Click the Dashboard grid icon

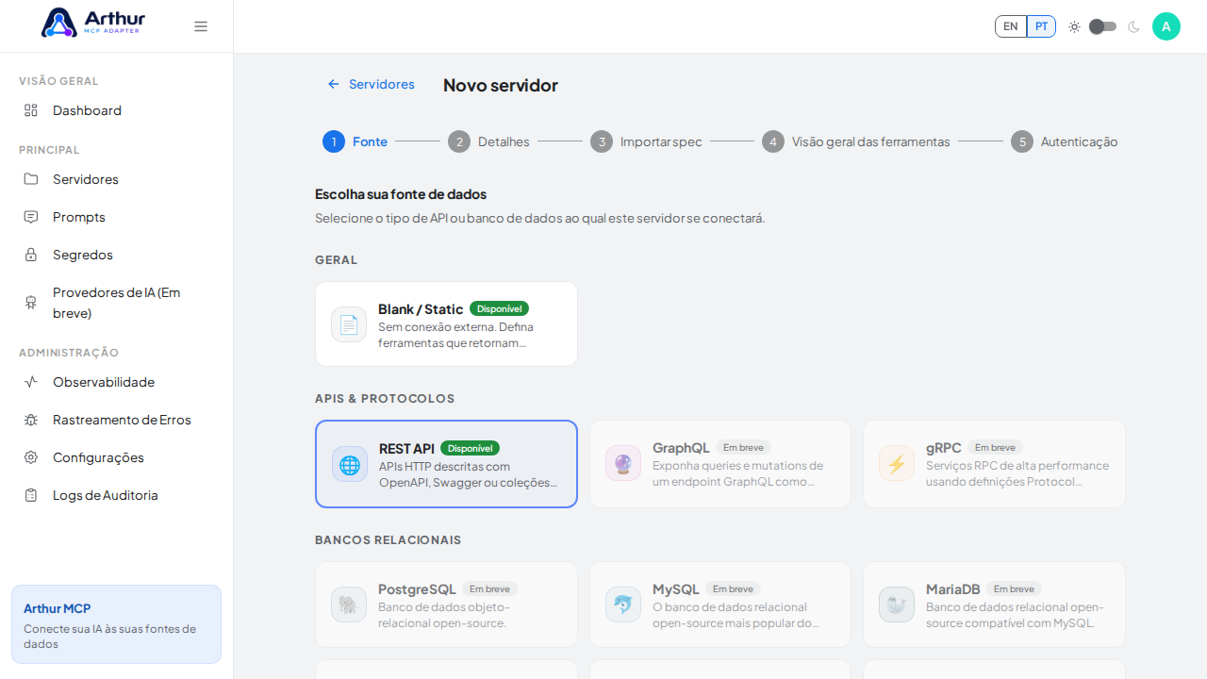click(x=31, y=110)
